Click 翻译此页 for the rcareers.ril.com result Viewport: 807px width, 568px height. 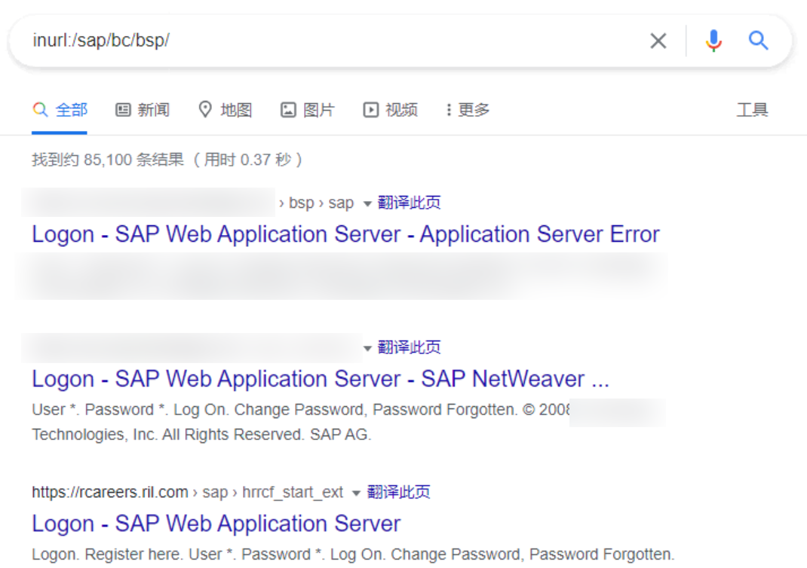pos(398,492)
